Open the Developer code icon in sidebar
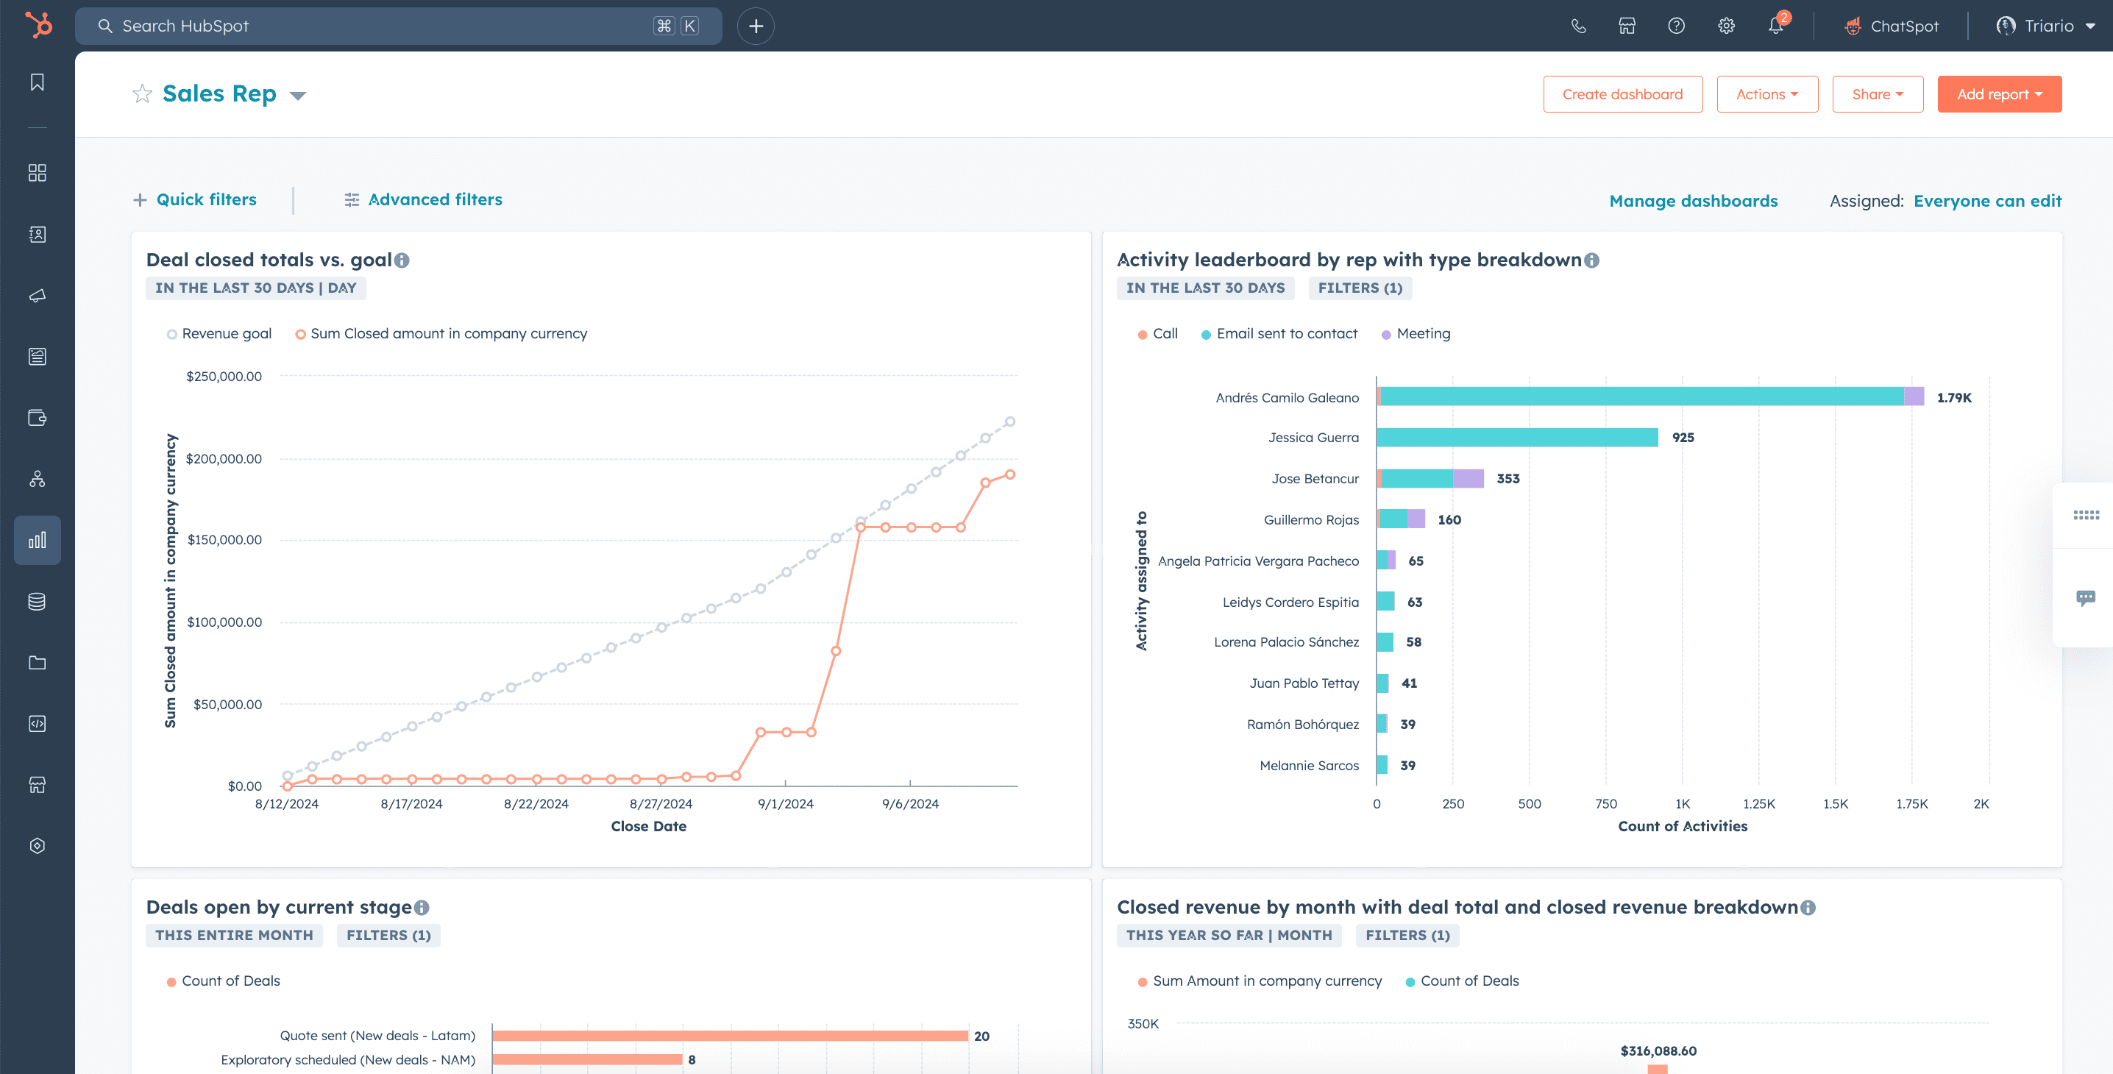The image size is (2113, 1074). point(37,724)
